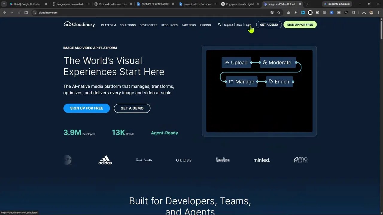
Task: Expand the Solutions navigation menu
Action: click(x=128, y=25)
